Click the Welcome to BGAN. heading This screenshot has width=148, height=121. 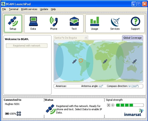(17, 39)
